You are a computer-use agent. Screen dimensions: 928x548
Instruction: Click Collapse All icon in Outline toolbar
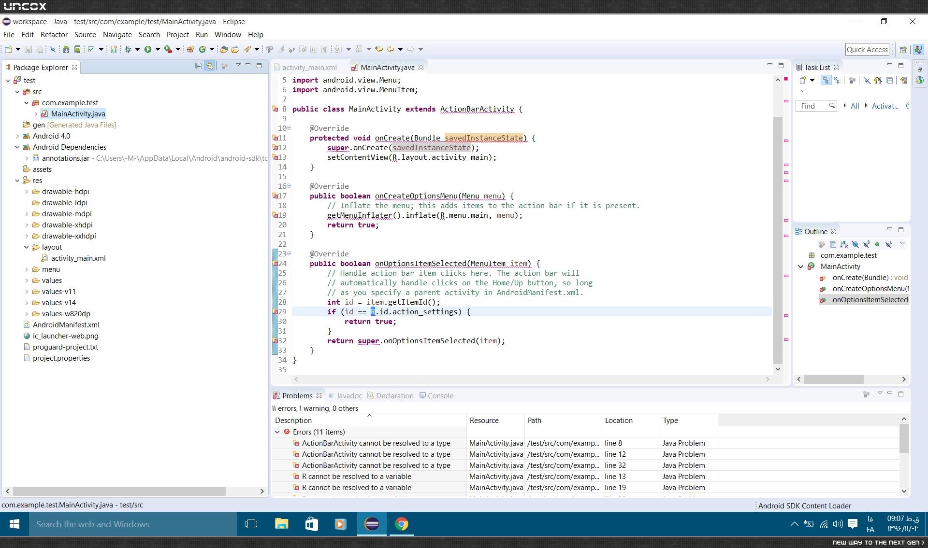(x=833, y=244)
